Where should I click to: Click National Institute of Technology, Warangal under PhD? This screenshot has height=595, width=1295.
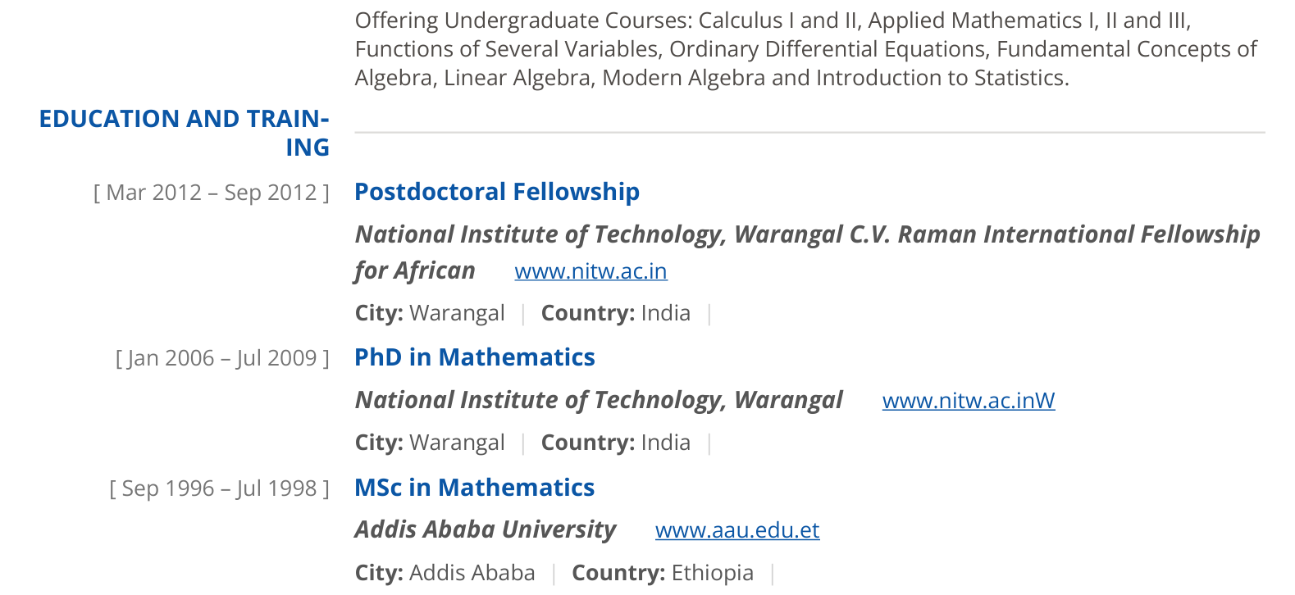pyautogui.click(x=599, y=400)
